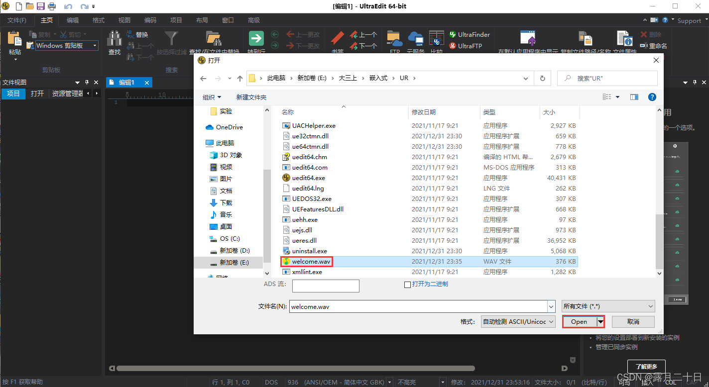Open the 所有文件 (*.*) file type dropdown
Viewport: 709px width, 387px height.
(x=608, y=306)
